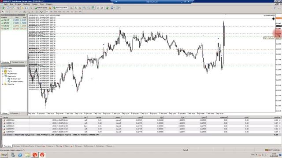Toggle the Terminal window icon
Image resolution: width=282 pixels, height=158 pixels.
(26, 8)
